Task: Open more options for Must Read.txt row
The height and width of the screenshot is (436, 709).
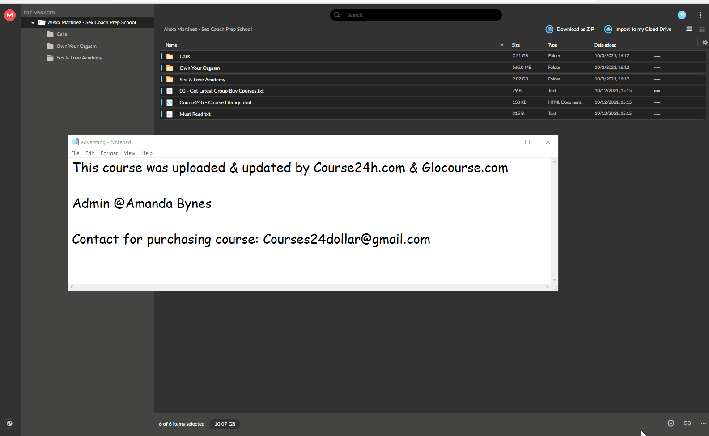Action: pos(657,114)
